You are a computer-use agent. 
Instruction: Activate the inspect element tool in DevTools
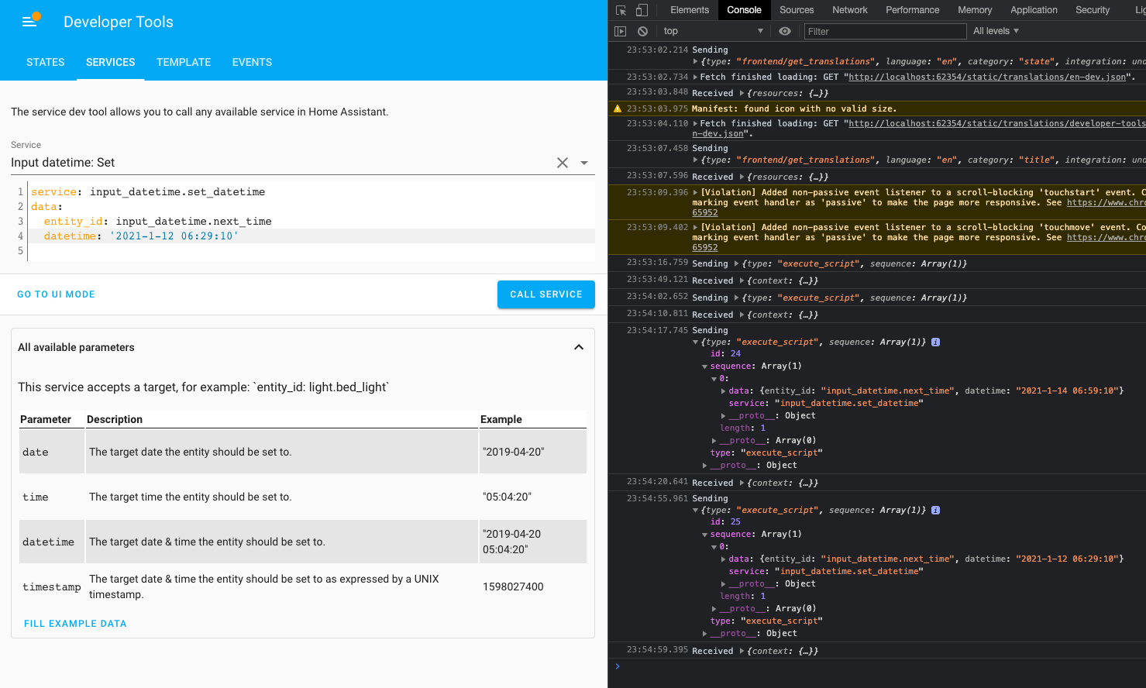(x=620, y=10)
